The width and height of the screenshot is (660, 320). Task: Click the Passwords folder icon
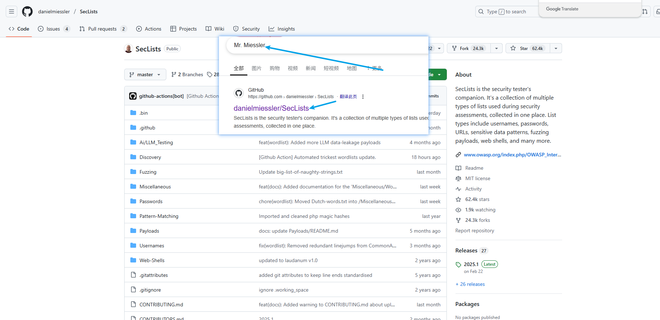pyautogui.click(x=133, y=201)
